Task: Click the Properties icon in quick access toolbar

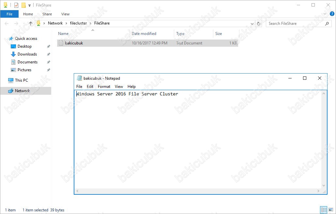Action: [16, 5]
